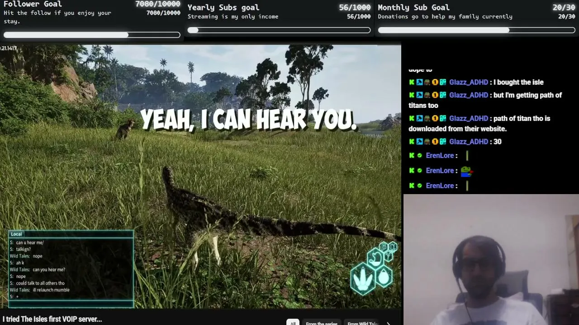This screenshot has height=325, width=579.
Task: Click the "but I'm getting path of" message
Action: 528,95
